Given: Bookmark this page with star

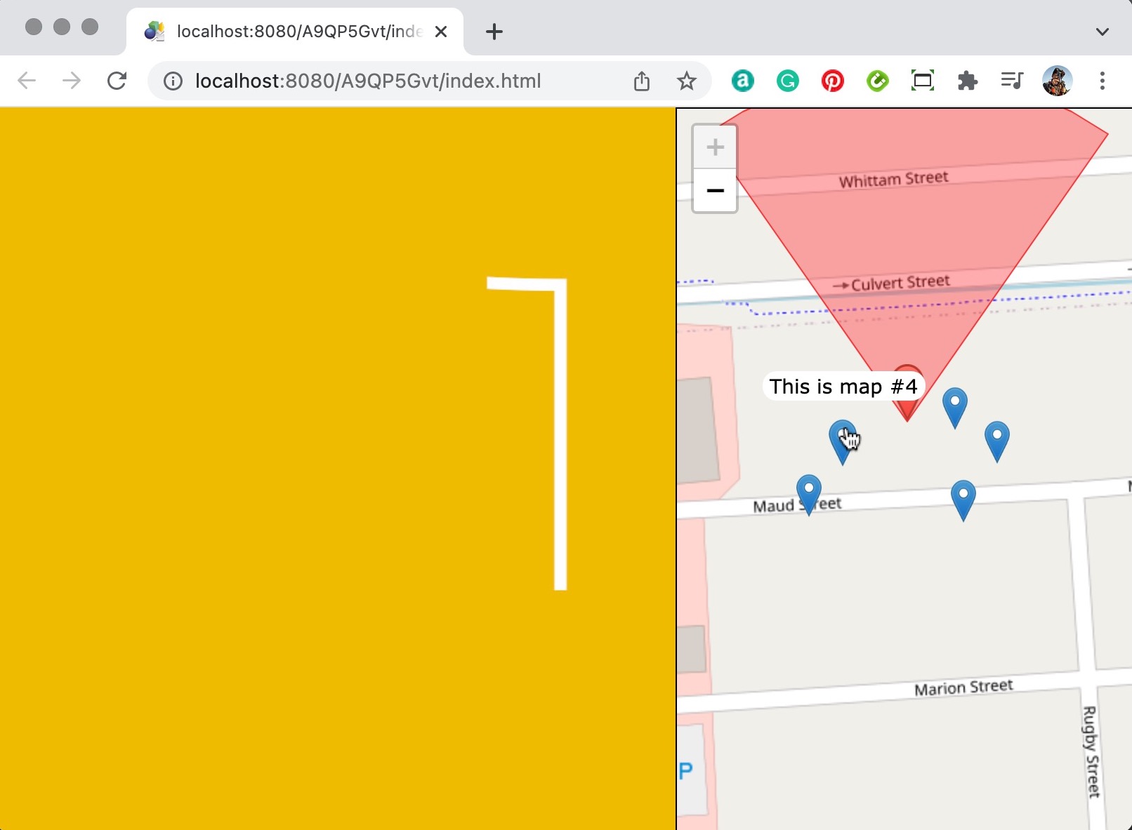Looking at the screenshot, I should (687, 81).
